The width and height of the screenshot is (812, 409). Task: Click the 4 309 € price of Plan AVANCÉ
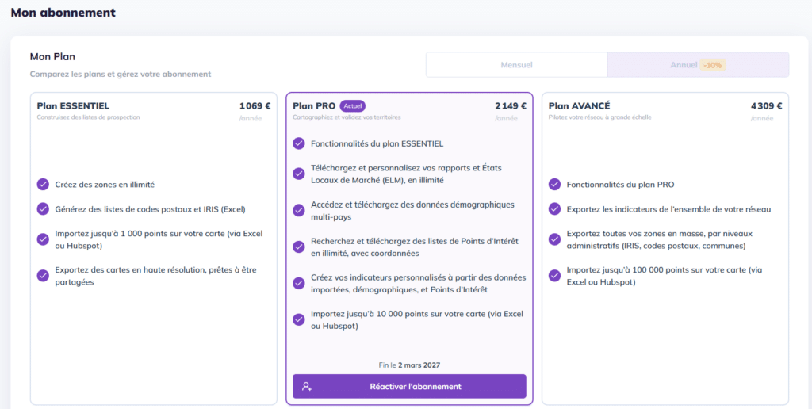click(x=766, y=106)
